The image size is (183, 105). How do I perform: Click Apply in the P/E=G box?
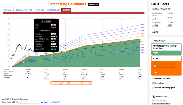pos(155,73)
